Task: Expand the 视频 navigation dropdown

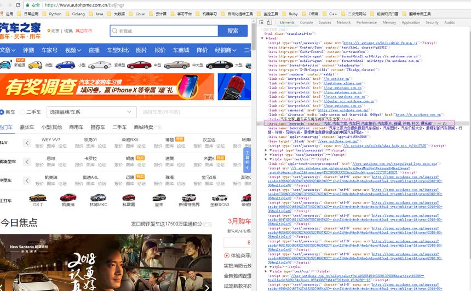Action: [x=73, y=50]
